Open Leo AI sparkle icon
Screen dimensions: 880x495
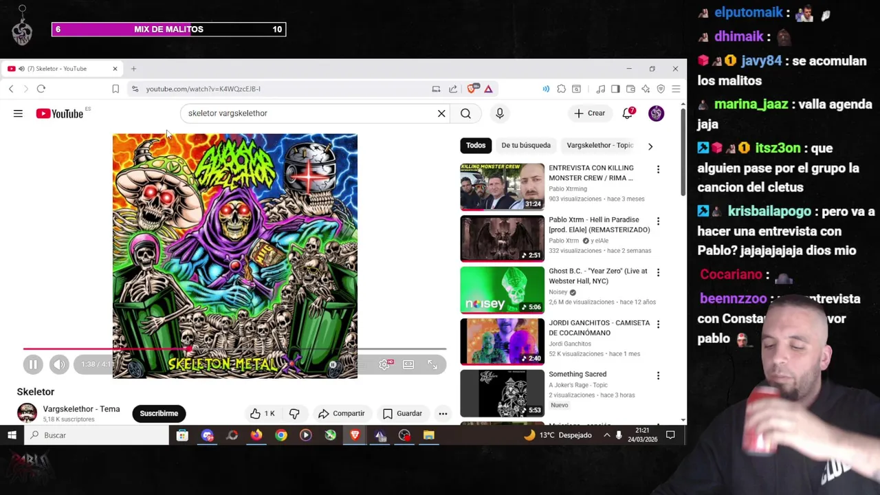point(646,89)
